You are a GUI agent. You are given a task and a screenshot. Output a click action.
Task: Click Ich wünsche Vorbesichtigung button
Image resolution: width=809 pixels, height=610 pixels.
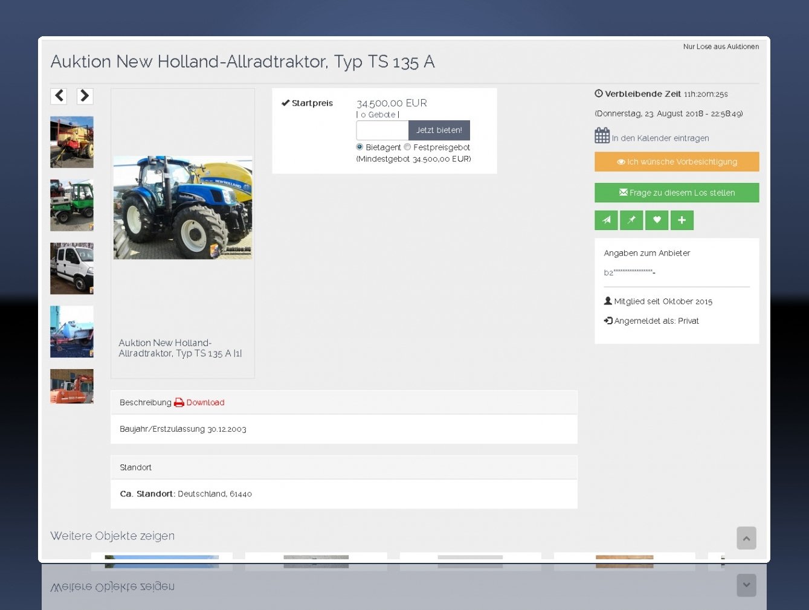[x=677, y=162]
